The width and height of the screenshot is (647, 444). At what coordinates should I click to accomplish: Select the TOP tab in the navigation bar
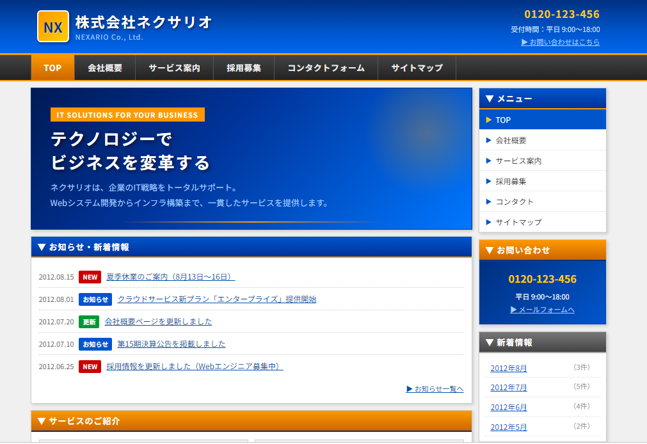click(53, 68)
